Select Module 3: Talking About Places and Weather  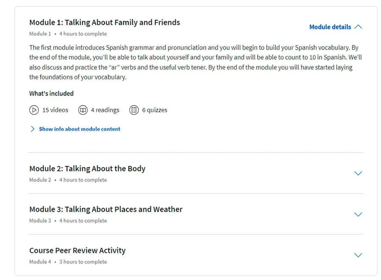click(x=106, y=210)
